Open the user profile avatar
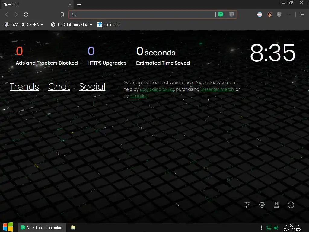The width and height of the screenshot is (309, 232). (x=269, y=14)
